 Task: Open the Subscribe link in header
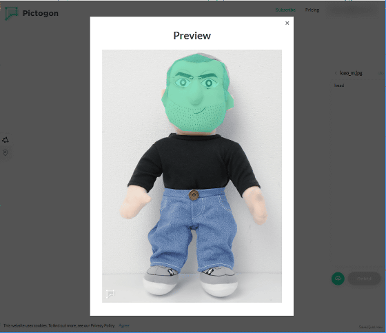285,10
